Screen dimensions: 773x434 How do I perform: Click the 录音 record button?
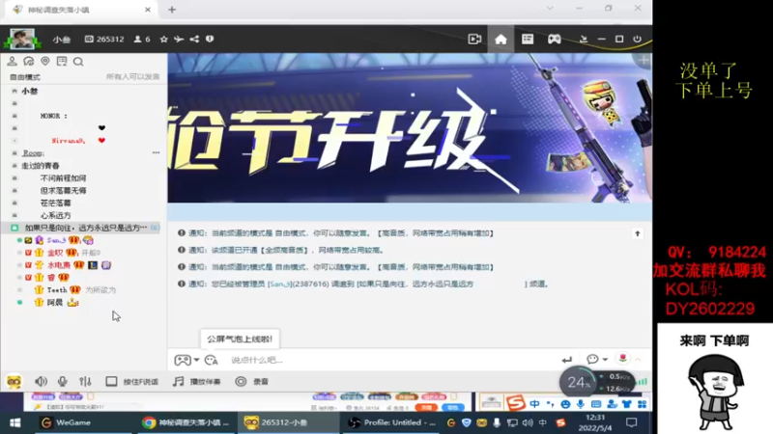point(252,381)
